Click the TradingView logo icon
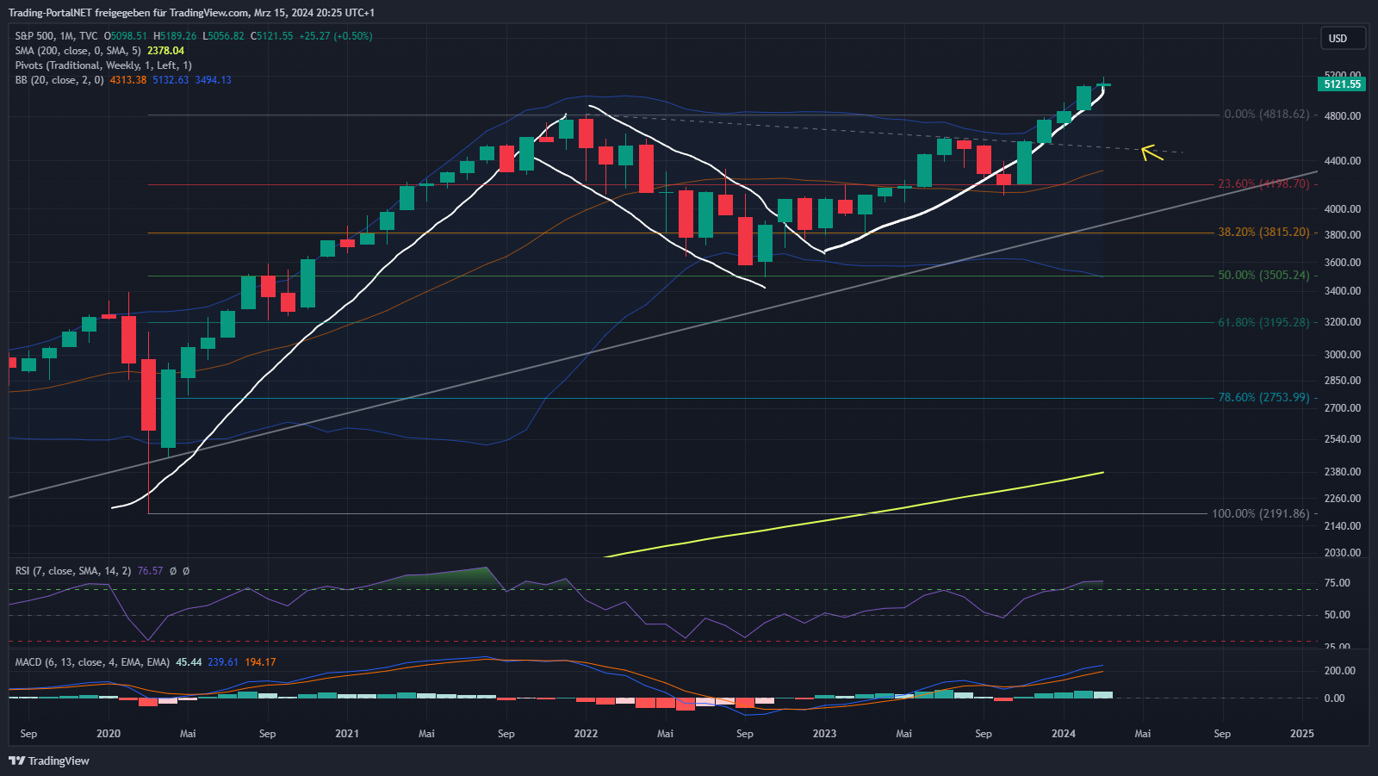1378x776 pixels. click(16, 760)
